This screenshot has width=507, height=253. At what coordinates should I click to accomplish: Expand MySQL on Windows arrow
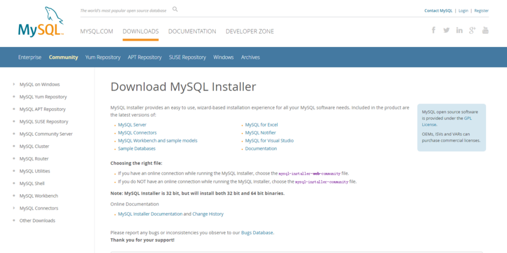[14, 84]
